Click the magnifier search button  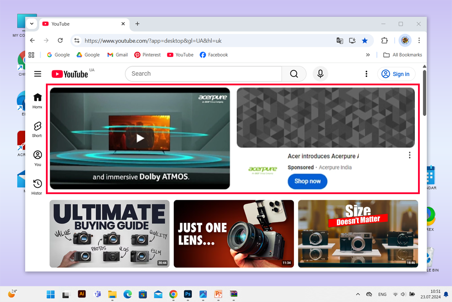point(294,74)
